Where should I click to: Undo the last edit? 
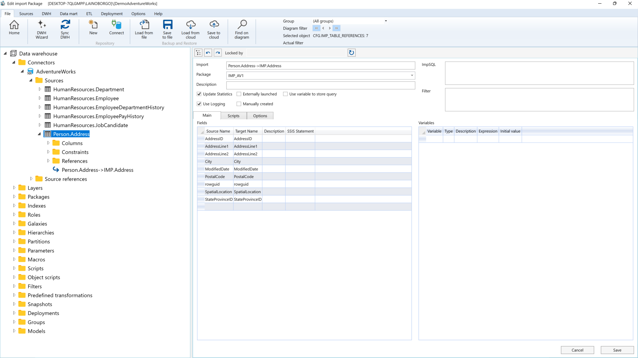(x=208, y=53)
